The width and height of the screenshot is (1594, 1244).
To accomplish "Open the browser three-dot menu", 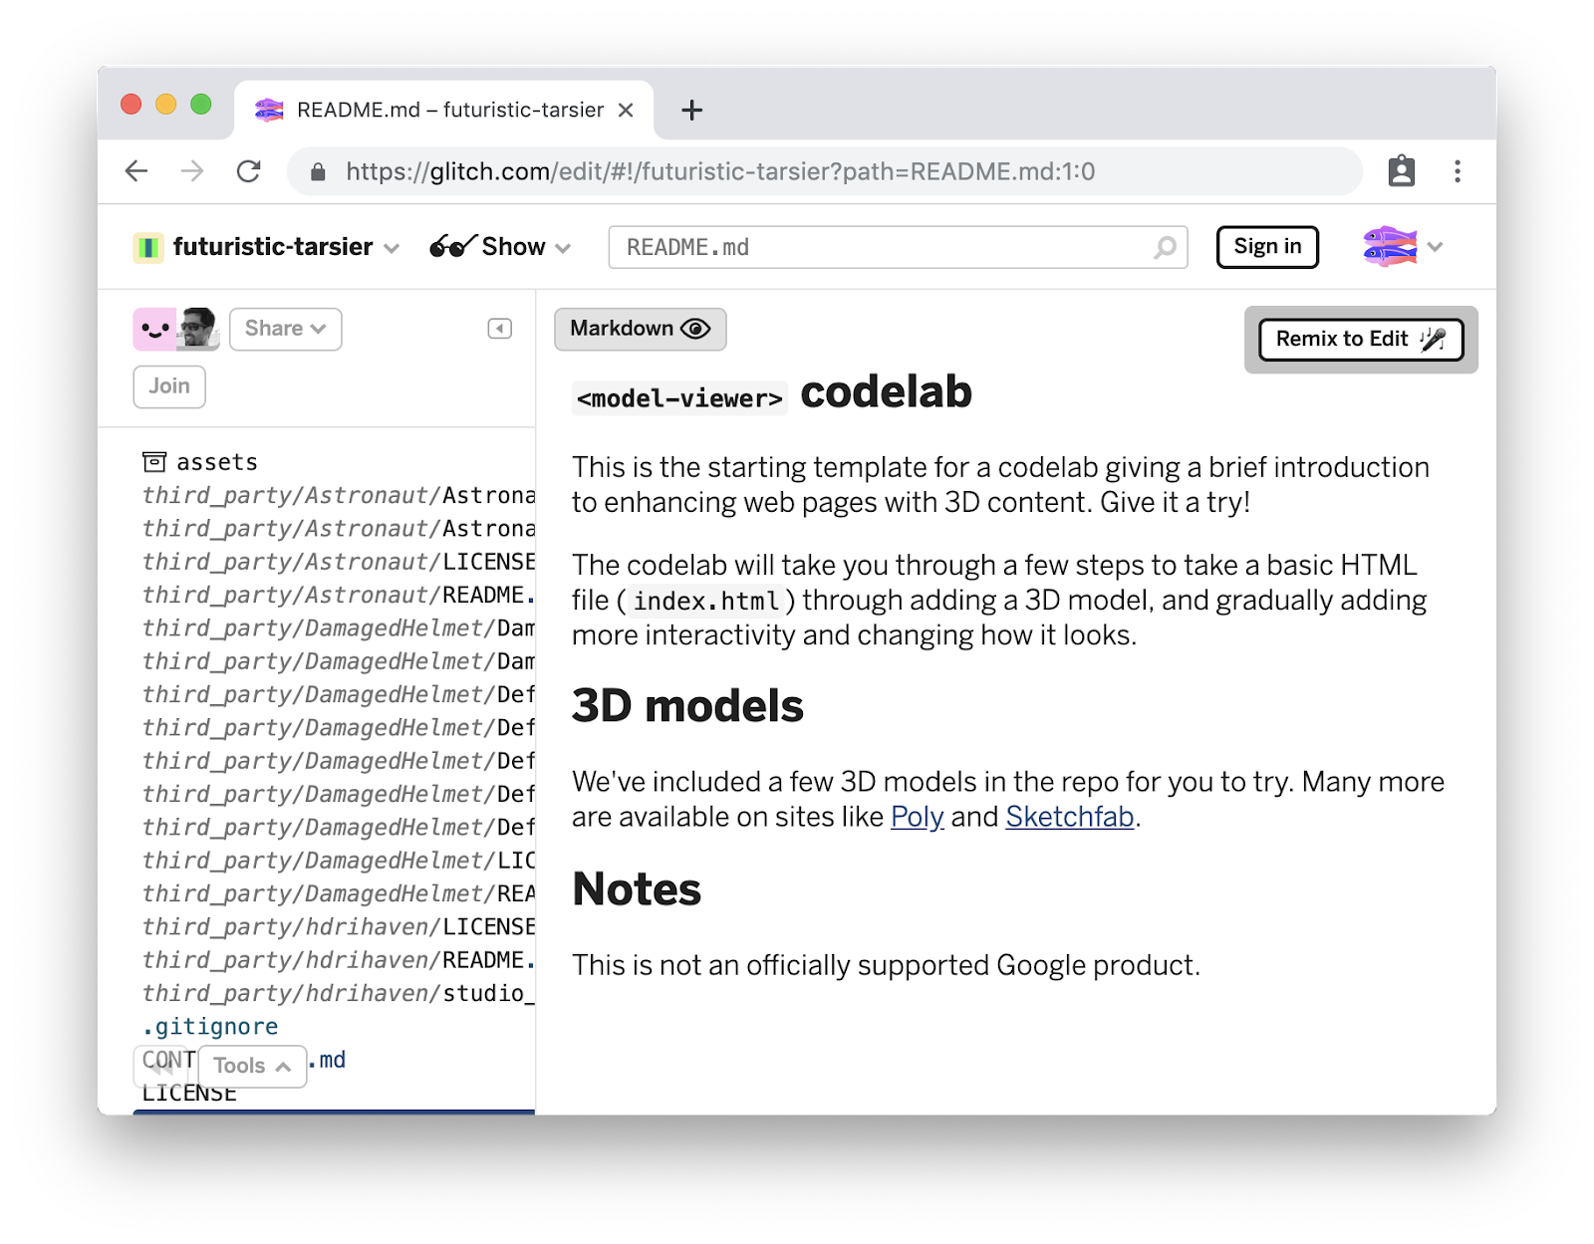I will point(1457,171).
